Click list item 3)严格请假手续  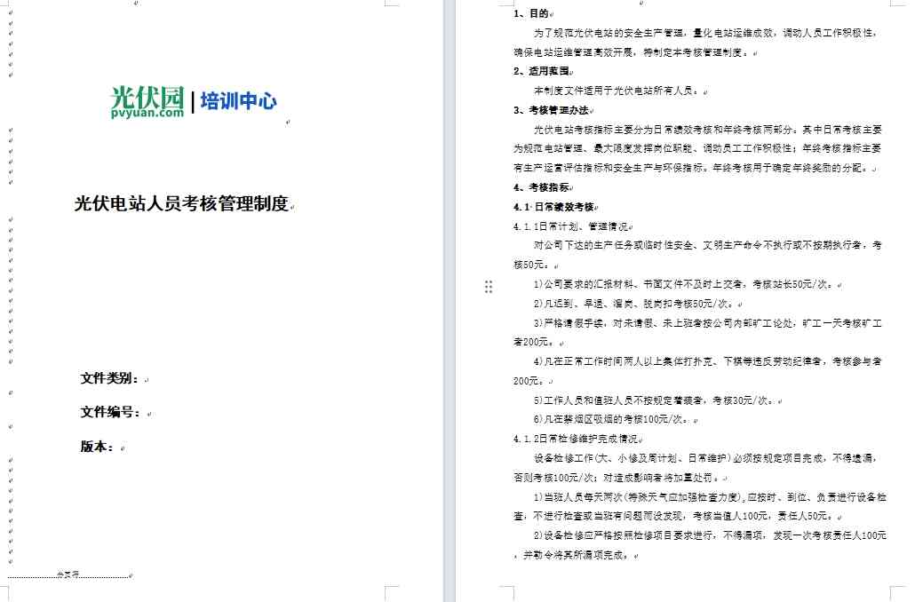(707, 322)
